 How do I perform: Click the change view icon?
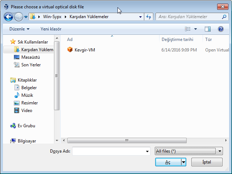tap(188, 29)
